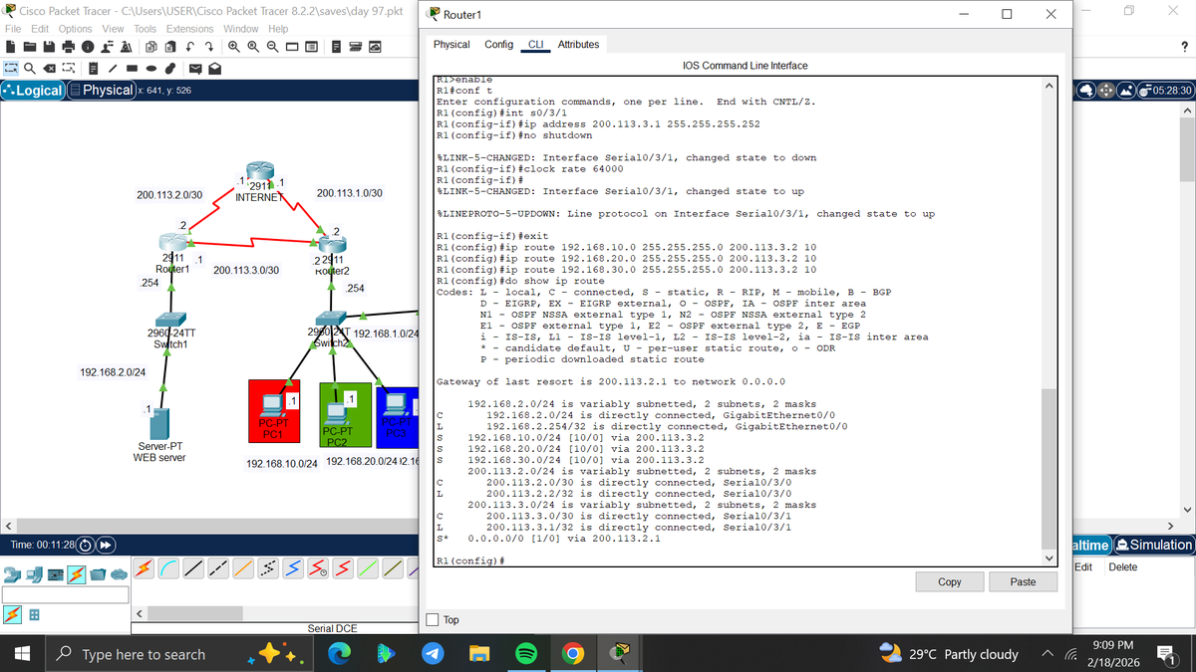Choose the automatic connection type cable

point(144,567)
